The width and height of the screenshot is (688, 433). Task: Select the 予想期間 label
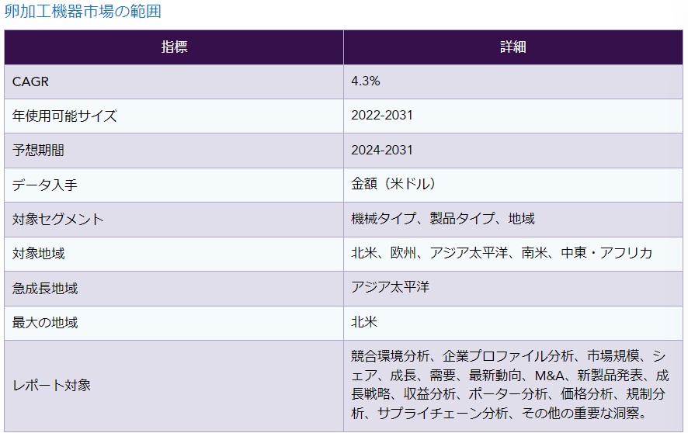pyautogui.click(x=38, y=151)
